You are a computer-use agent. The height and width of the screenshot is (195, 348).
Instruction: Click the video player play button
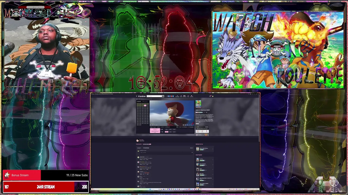click(x=151, y=125)
